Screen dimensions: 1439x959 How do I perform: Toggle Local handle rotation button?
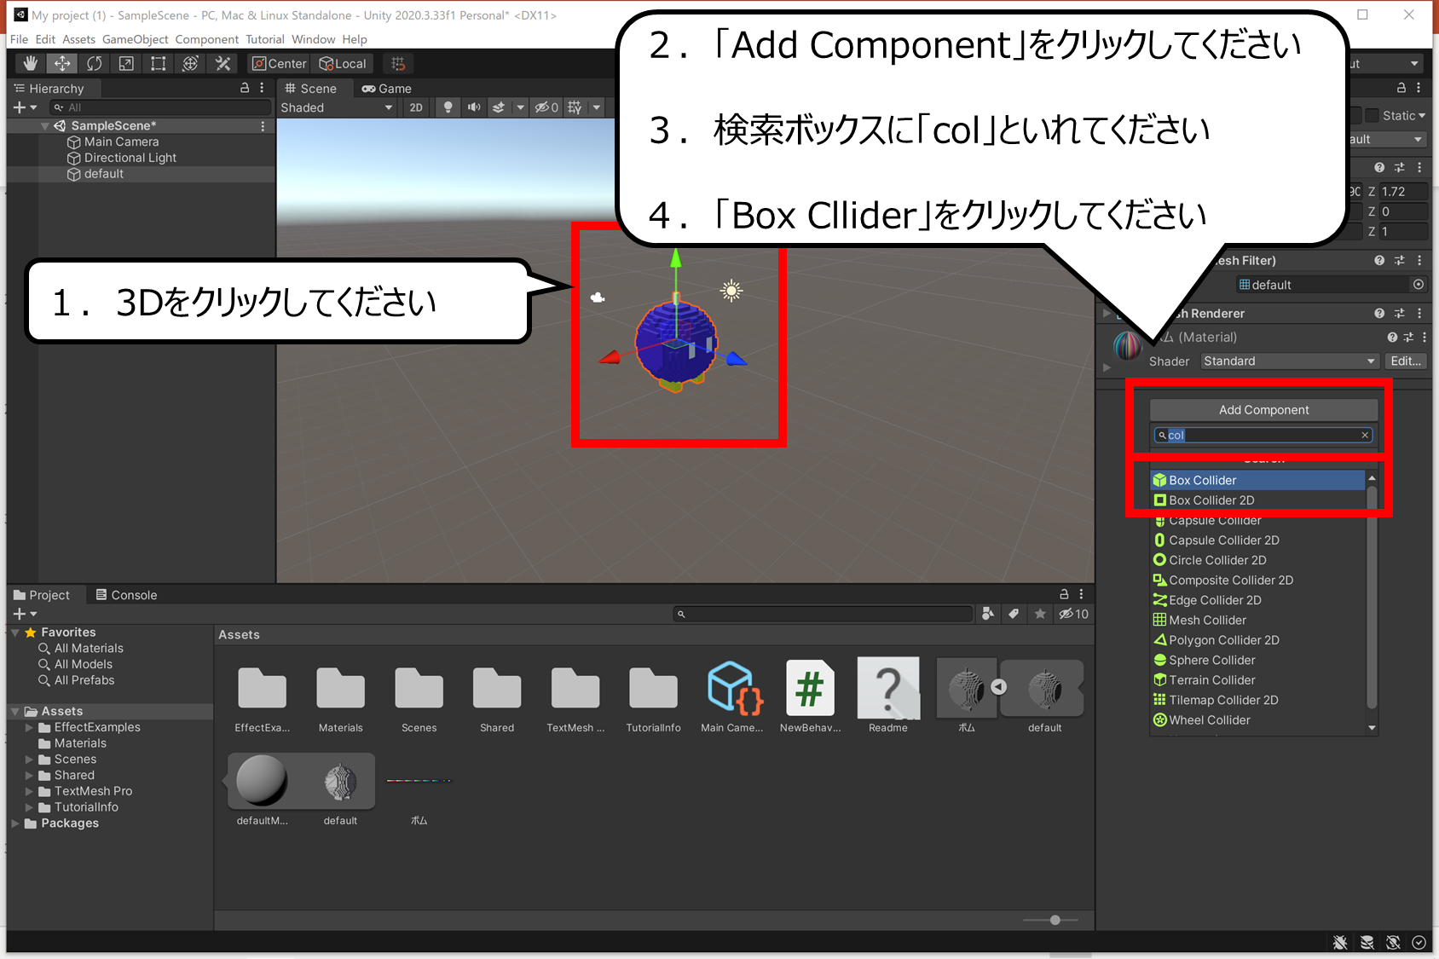(343, 64)
